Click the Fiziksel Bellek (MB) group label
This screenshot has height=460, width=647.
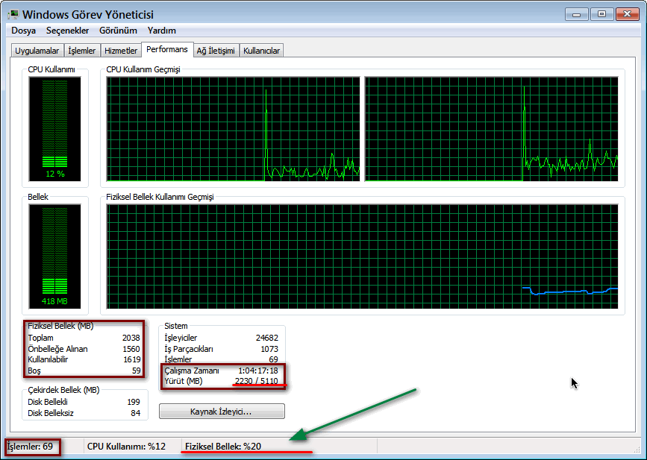(x=60, y=326)
